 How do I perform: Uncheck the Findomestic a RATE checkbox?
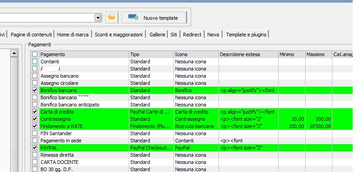tap(35, 126)
